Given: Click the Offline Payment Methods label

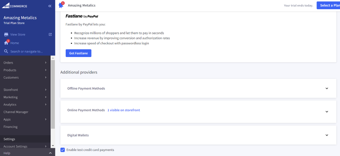Looking at the screenshot, I should coord(86,88).
